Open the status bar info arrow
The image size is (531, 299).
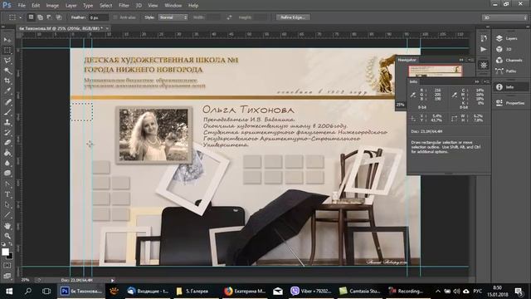tap(113, 281)
